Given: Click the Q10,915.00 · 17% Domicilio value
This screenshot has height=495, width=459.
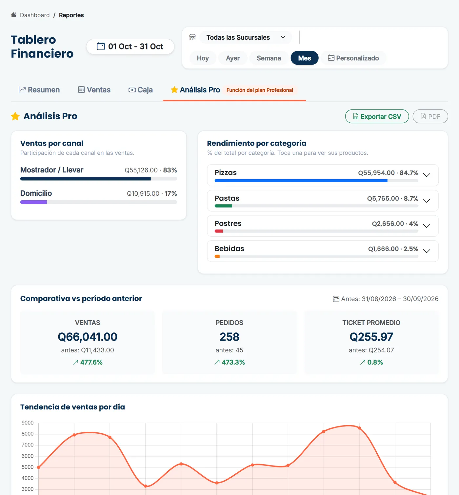Looking at the screenshot, I should [x=152, y=194].
